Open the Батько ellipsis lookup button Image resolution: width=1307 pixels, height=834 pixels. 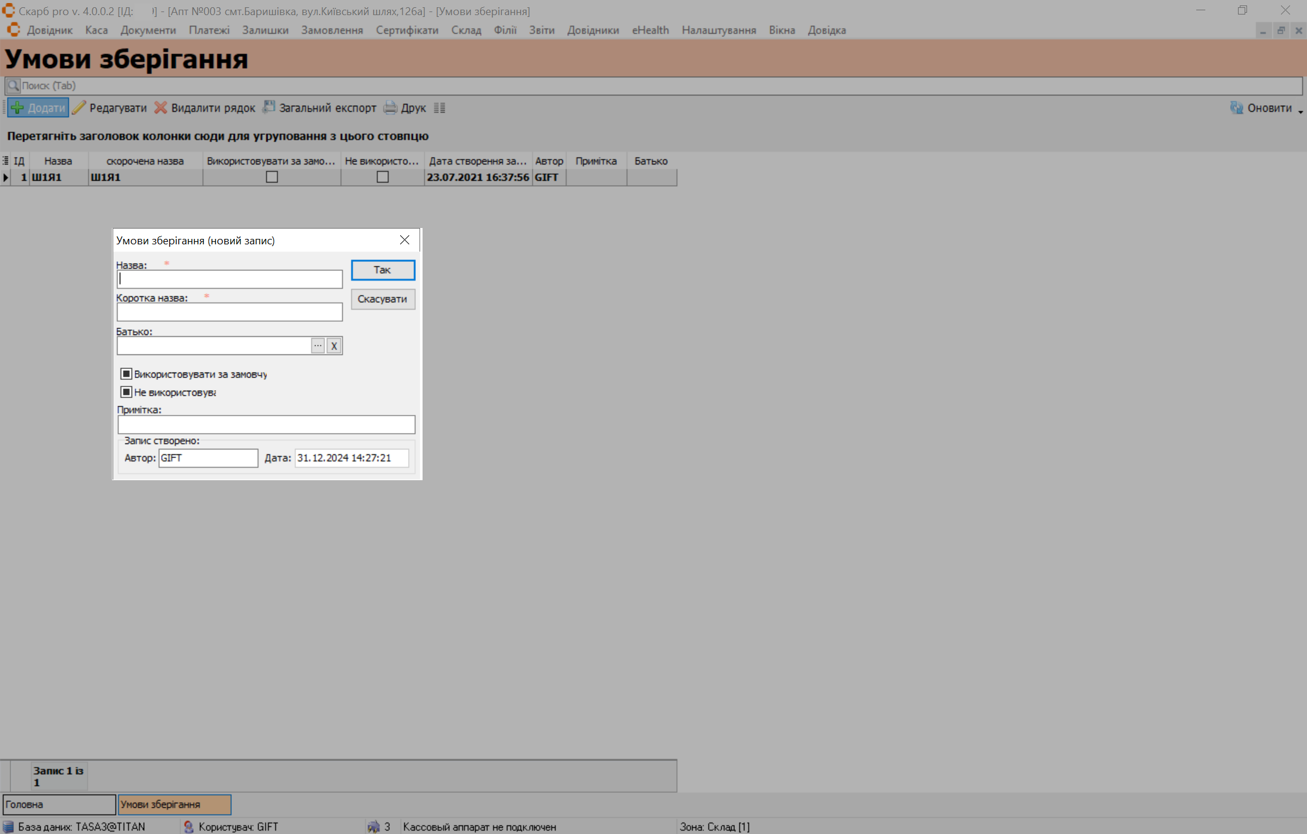318,346
